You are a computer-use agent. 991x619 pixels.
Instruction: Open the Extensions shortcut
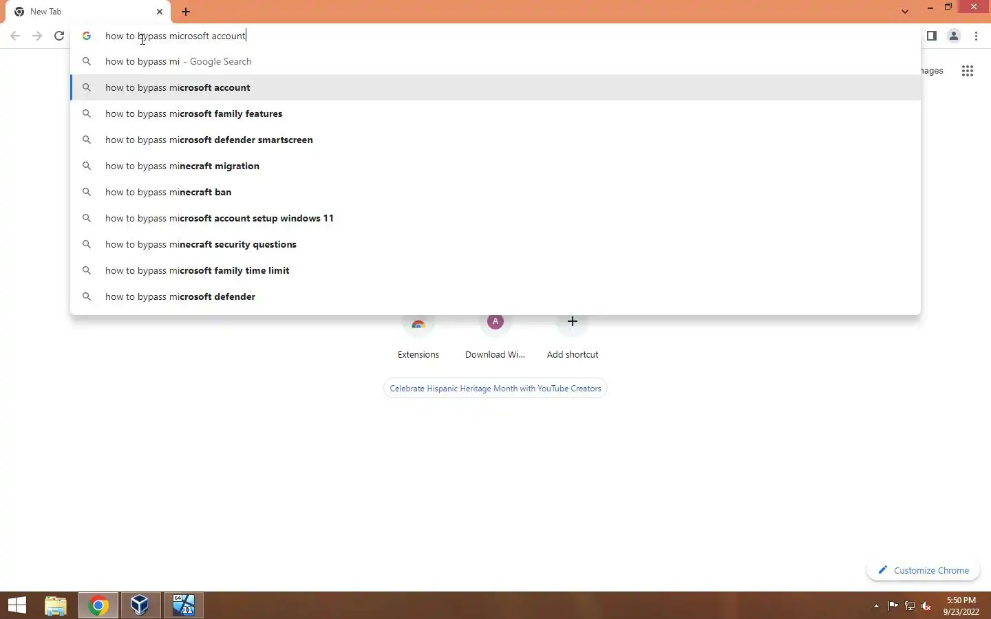(x=418, y=337)
